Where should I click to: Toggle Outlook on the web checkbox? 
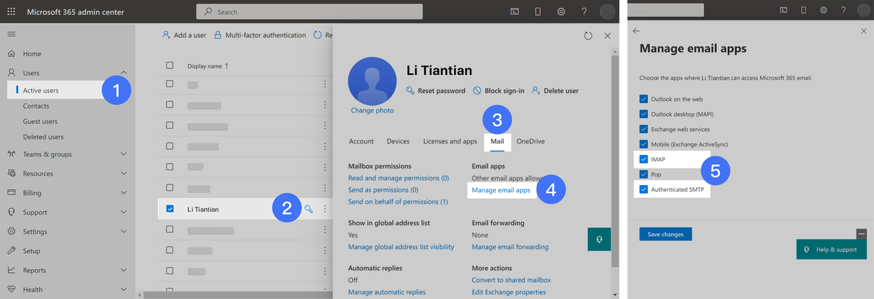click(x=643, y=99)
